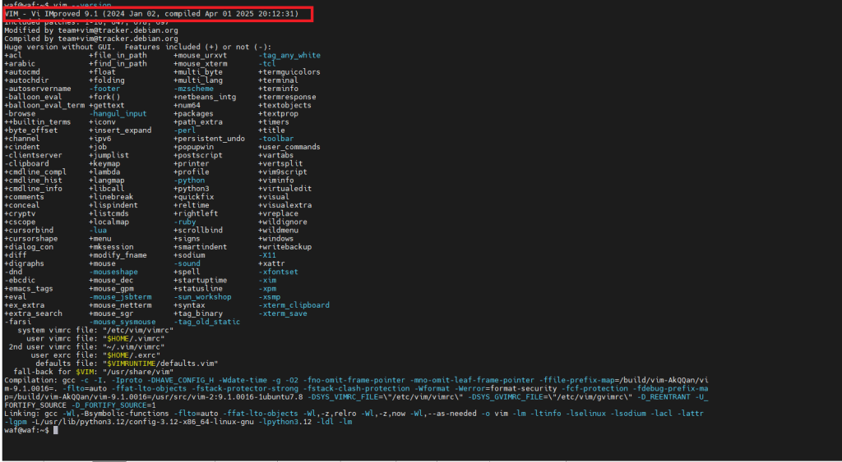Click the '$VIMRUNTIME/defaults.vim' defaults path
This screenshot has width=842, height=462.
pos(160,364)
